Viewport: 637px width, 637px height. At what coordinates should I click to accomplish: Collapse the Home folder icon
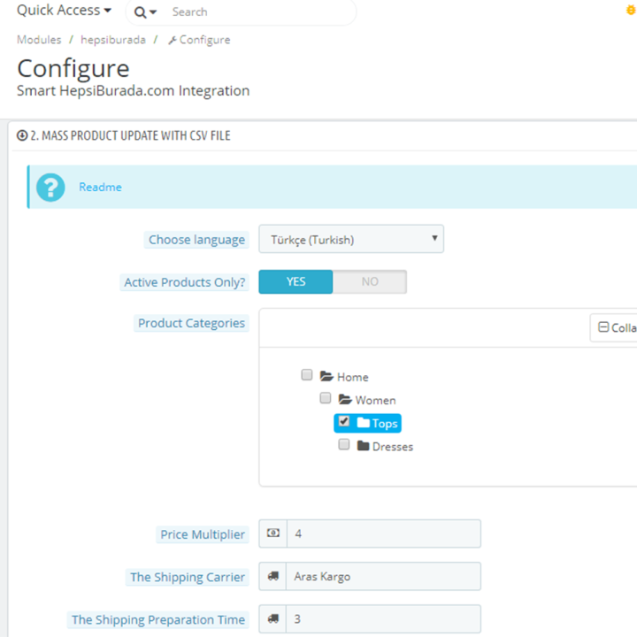[x=326, y=376]
